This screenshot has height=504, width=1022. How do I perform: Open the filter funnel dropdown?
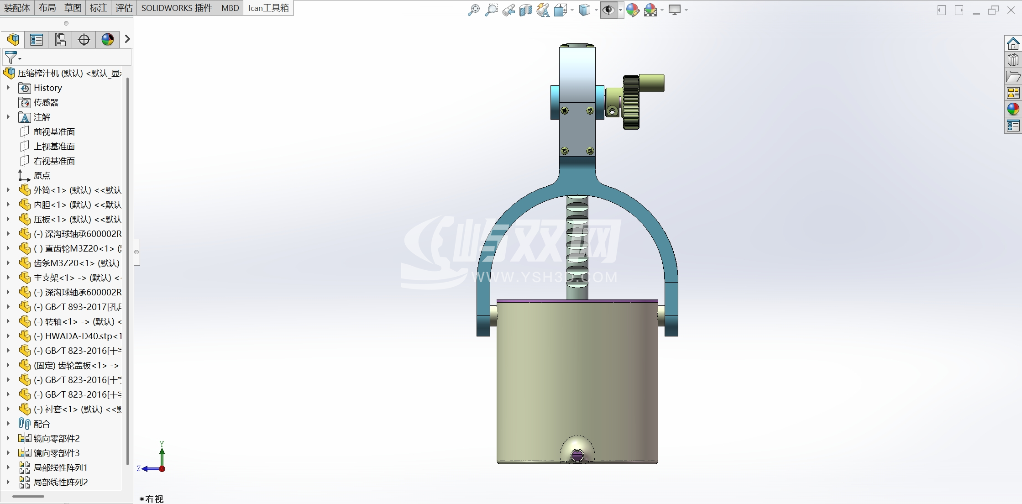(x=12, y=58)
